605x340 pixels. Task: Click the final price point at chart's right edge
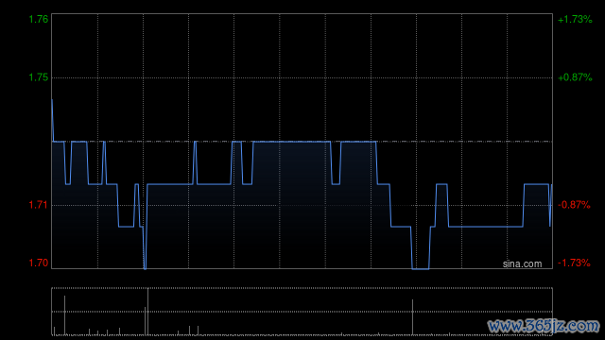coord(551,185)
